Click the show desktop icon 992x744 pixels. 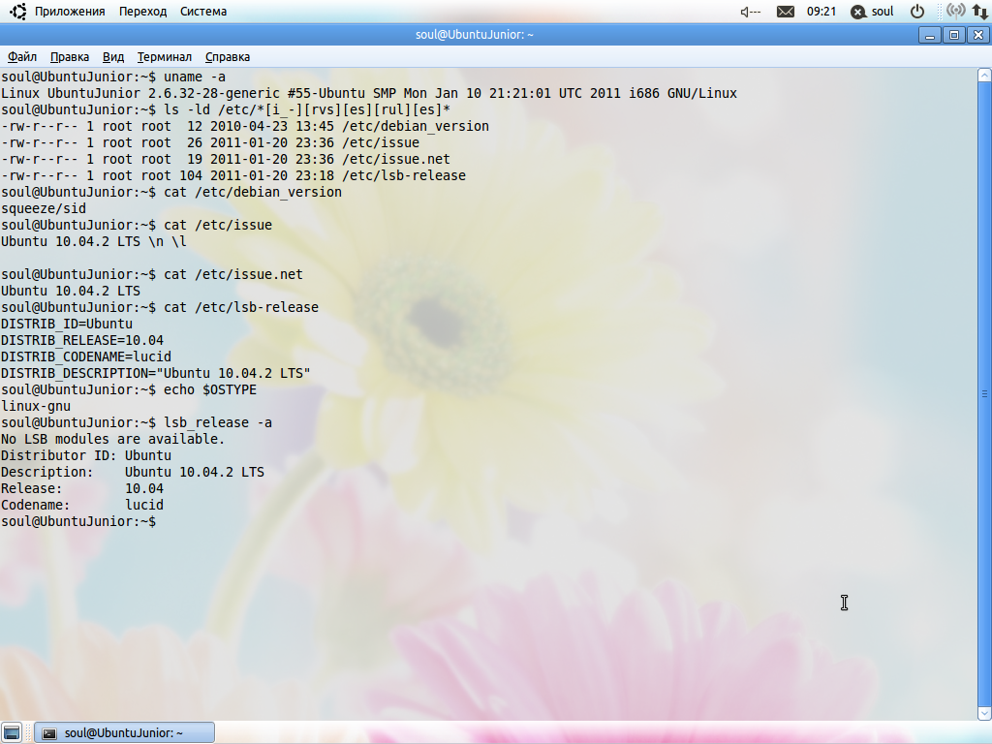click(12, 732)
